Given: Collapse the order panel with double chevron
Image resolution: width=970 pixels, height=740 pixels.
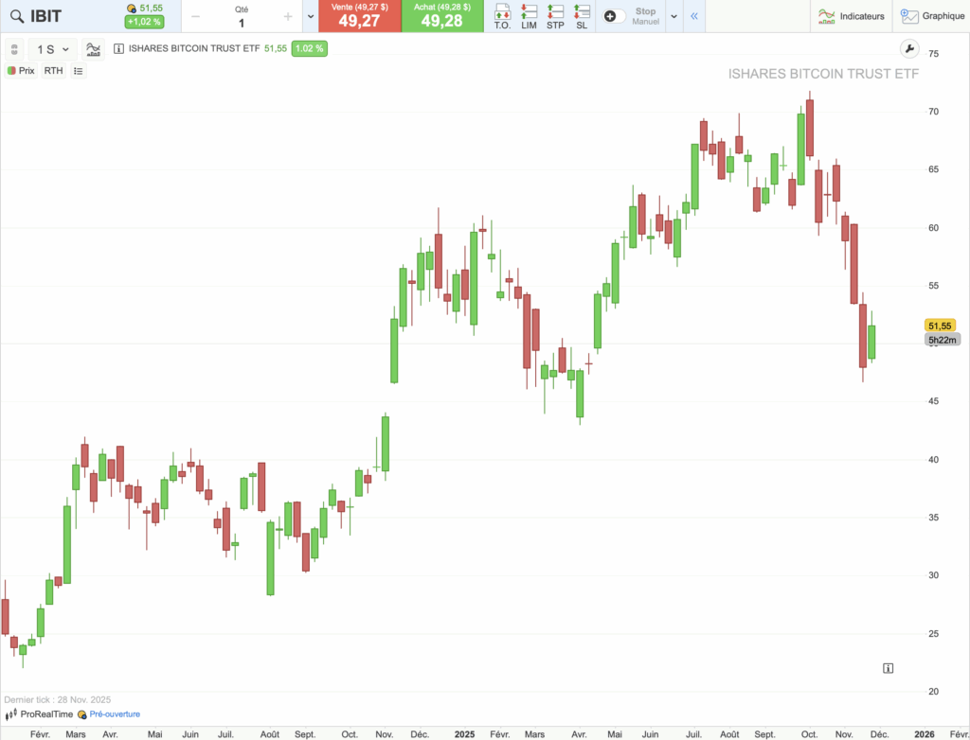Looking at the screenshot, I should pyautogui.click(x=692, y=16).
